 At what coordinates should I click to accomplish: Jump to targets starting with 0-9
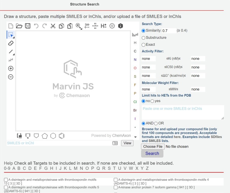point(7,168)
